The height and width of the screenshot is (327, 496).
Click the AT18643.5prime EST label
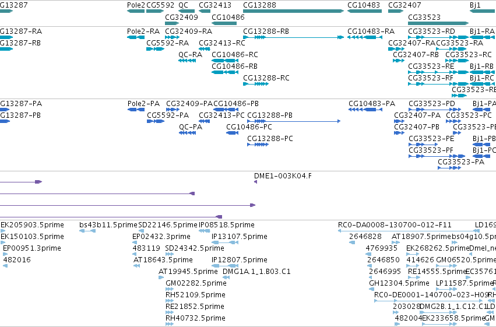pos(163,261)
